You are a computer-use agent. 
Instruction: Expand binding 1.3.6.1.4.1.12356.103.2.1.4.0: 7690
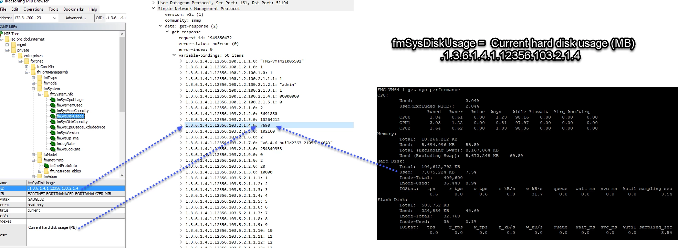coord(181,125)
